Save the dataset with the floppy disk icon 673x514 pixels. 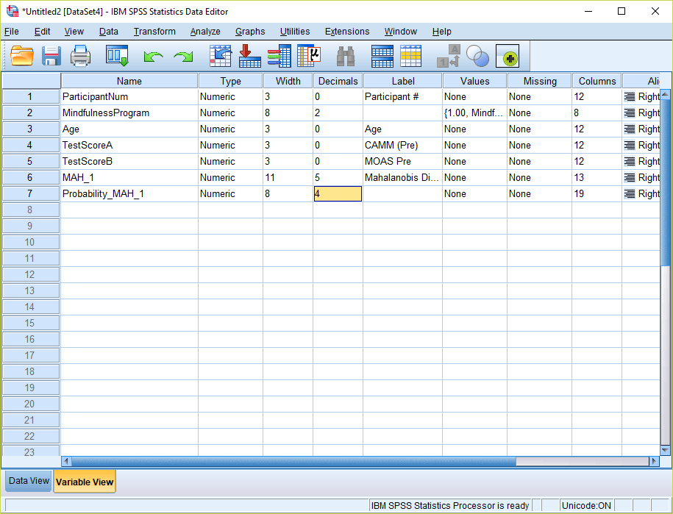51,57
